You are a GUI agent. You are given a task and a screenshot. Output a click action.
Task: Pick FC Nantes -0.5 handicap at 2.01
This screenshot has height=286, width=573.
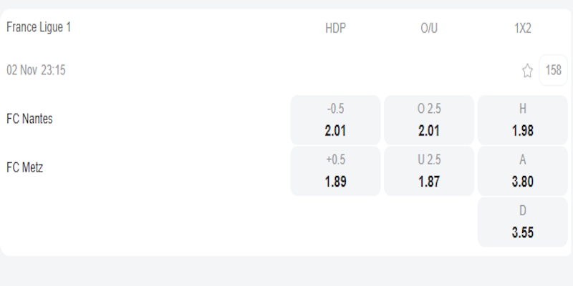[x=335, y=119]
